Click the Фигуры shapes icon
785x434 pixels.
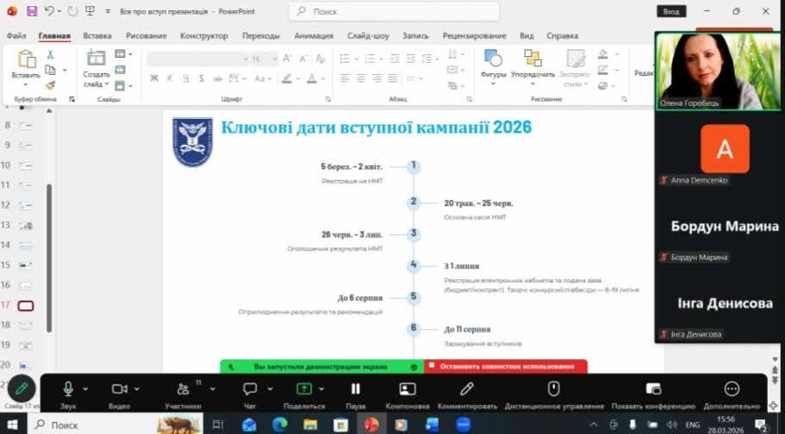pyautogui.click(x=493, y=59)
